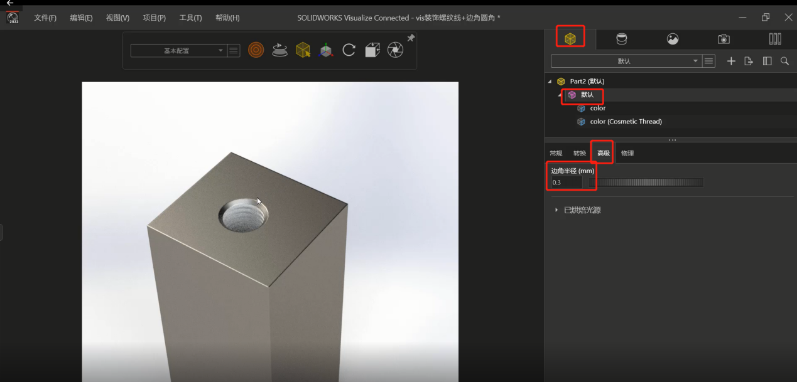Switch to the 物理 tab
797x382 pixels.
click(627, 153)
